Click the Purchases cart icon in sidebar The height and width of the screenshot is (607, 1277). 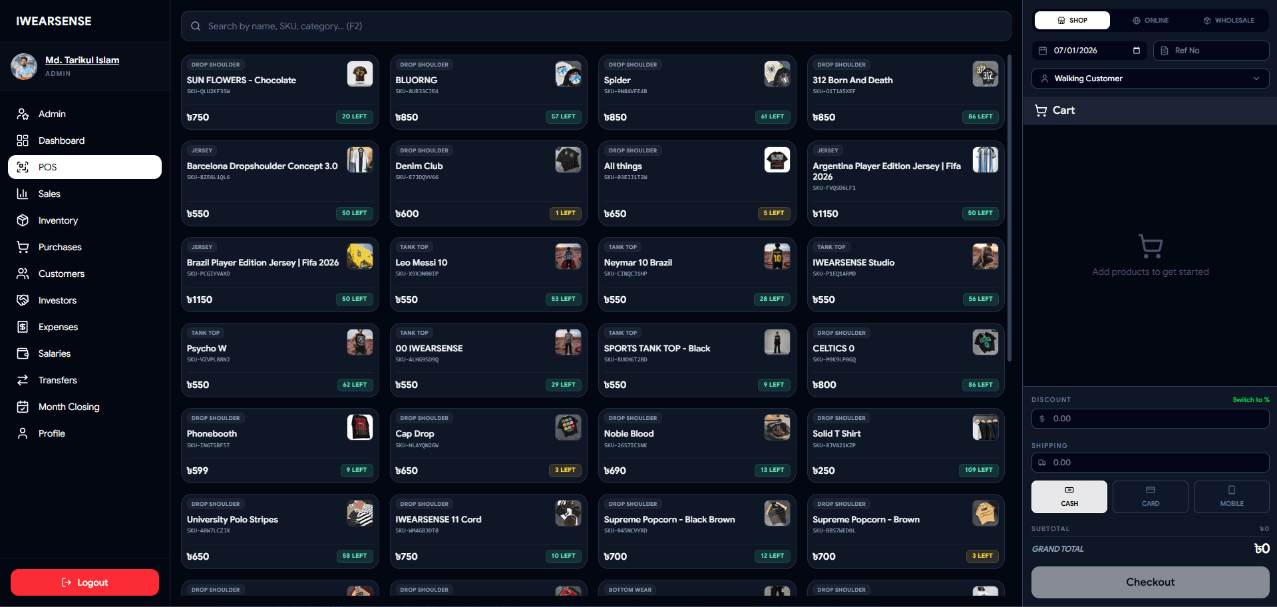click(23, 247)
